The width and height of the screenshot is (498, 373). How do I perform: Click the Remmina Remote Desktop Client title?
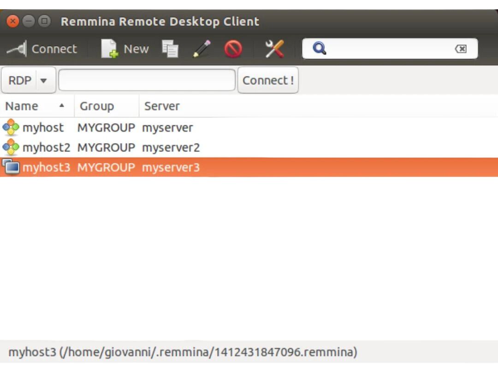click(160, 22)
